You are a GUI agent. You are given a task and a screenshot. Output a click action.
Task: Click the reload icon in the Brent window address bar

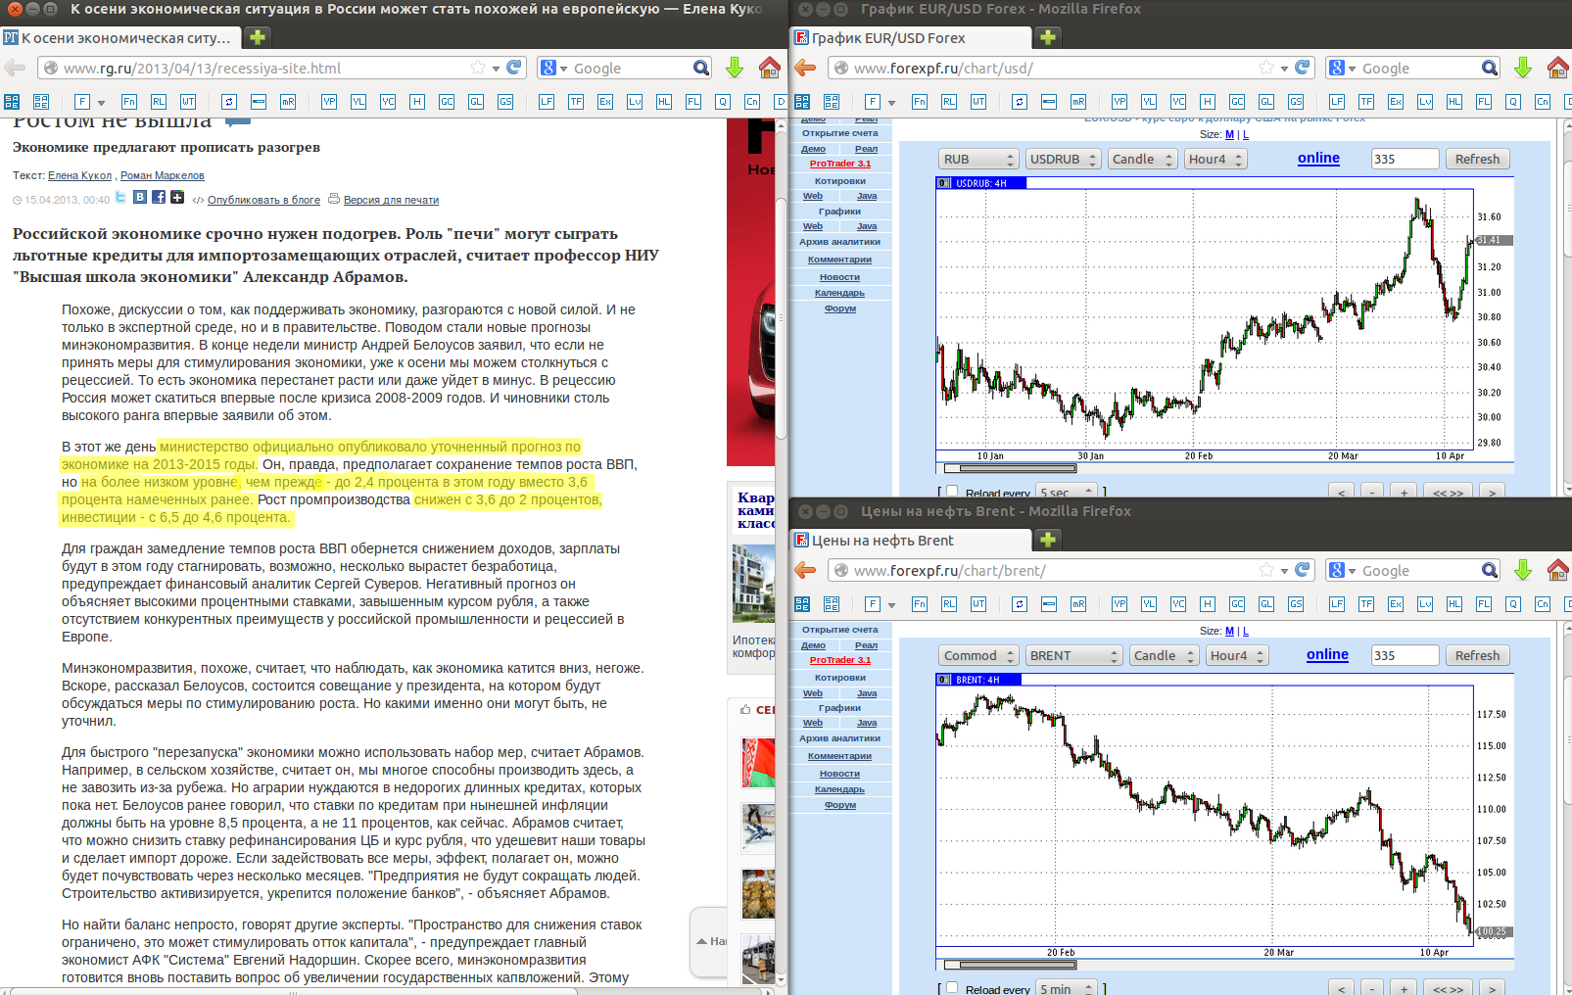[x=1303, y=570]
